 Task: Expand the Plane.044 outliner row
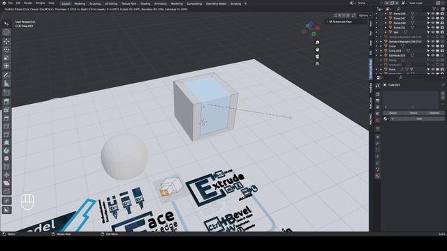(386, 14)
